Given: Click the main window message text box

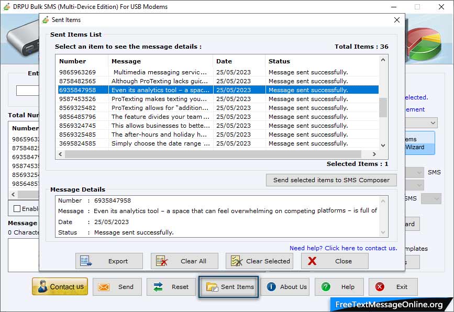Looking at the screenshot, I should point(24,255).
